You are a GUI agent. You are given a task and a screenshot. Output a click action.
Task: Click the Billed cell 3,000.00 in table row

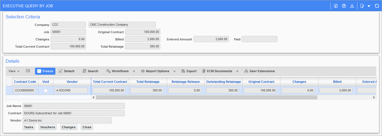336,91
